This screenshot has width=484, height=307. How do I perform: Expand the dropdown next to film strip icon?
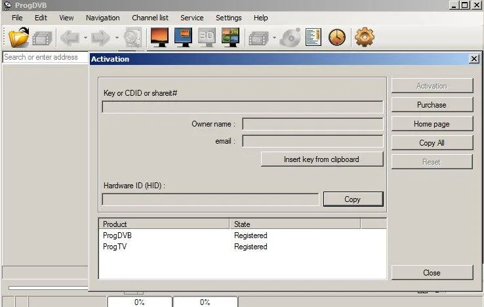click(274, 38)
